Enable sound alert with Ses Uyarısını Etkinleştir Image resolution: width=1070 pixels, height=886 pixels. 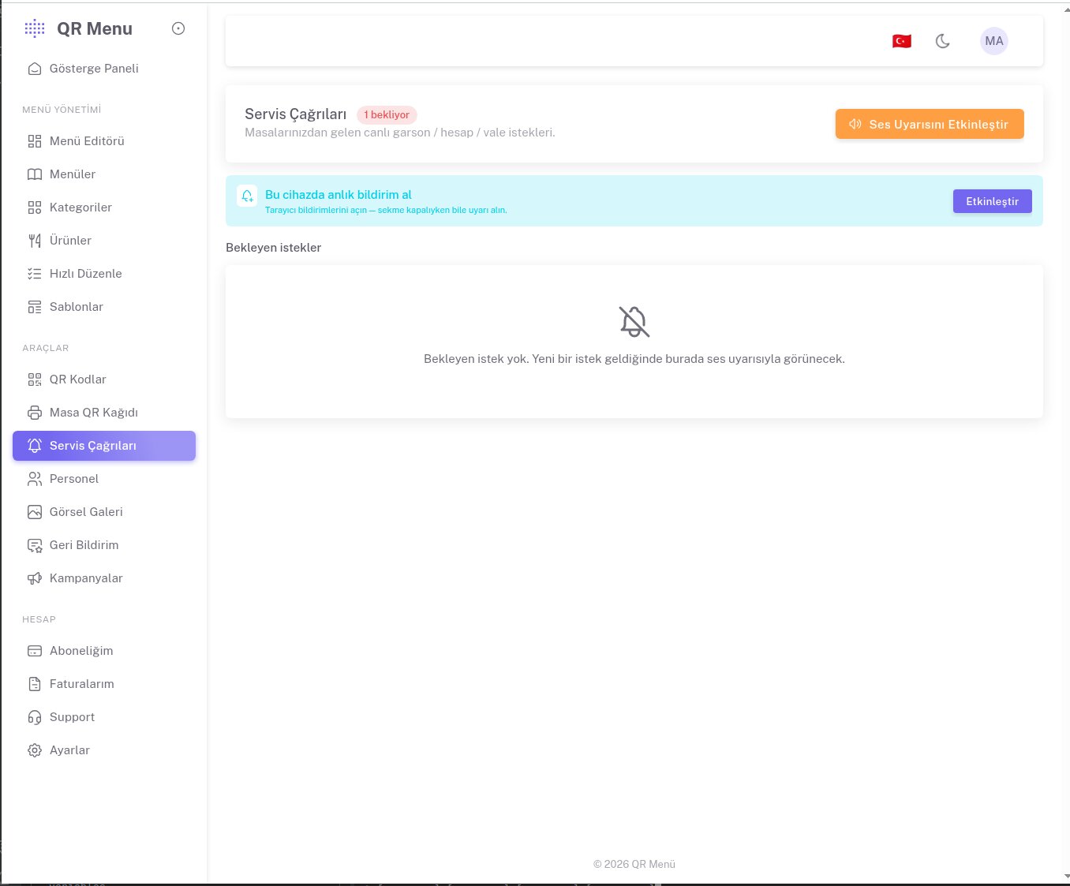pos(930,124)
